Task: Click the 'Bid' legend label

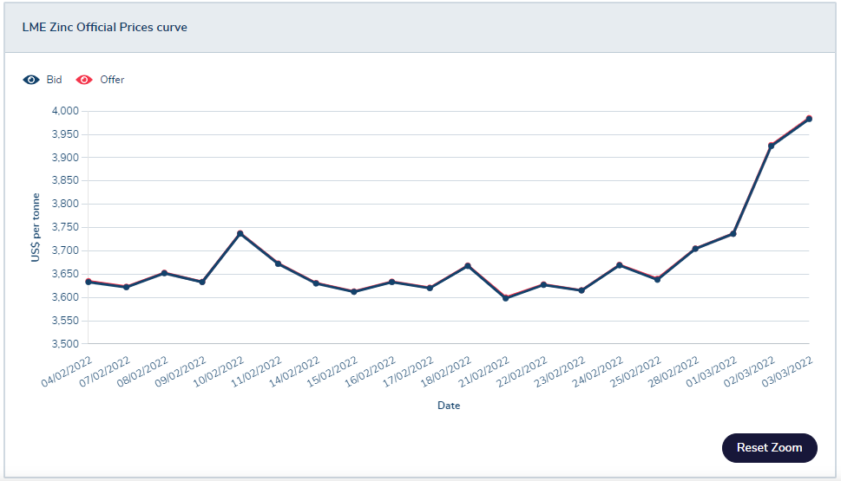Action: pos(54,80)
